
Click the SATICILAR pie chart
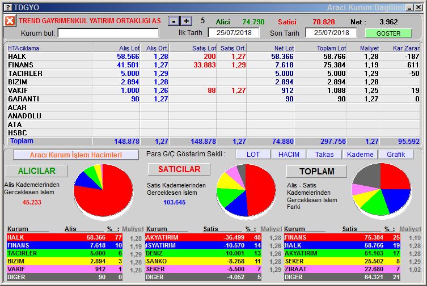tap(246, 191)
